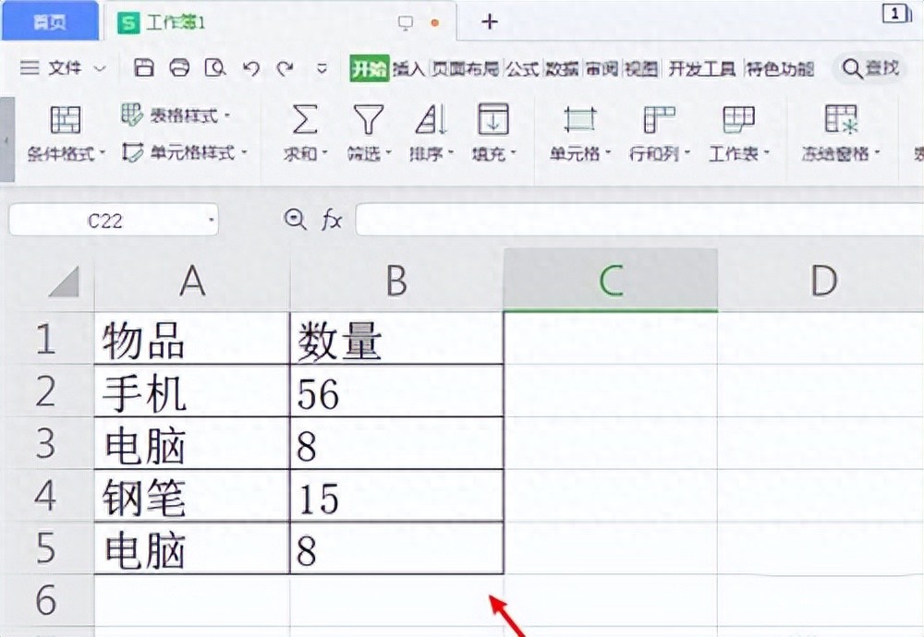Click the window count icon top right
This screenshot has width=924, height=637.
(x=895, y=14)
